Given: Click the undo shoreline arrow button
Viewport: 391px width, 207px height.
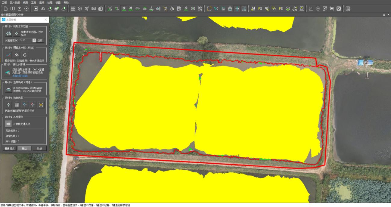Looking at the screenshot, I should click(x=17, y=55).
